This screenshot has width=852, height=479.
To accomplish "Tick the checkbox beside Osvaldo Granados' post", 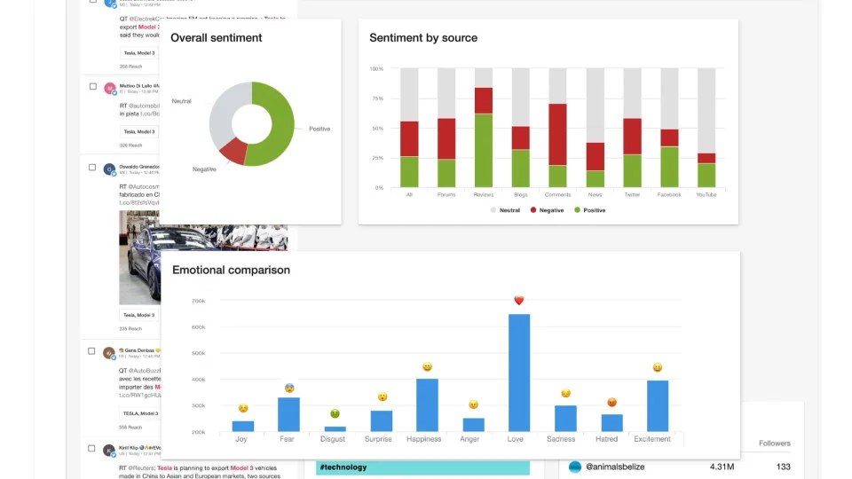I will 92,168.
